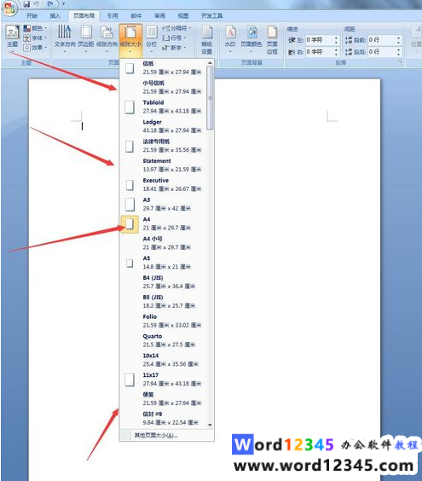Expand the 分隔符 breaks dropdown
The height and width of the screenshot is (481, 422).
click(176, 28)
